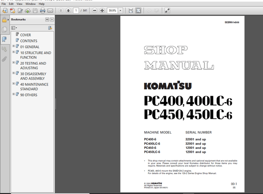Select the 20 TESTING AND ADJUSTING label
The width and height of the screenshot is (263, 194).
[x=33, y=66]
